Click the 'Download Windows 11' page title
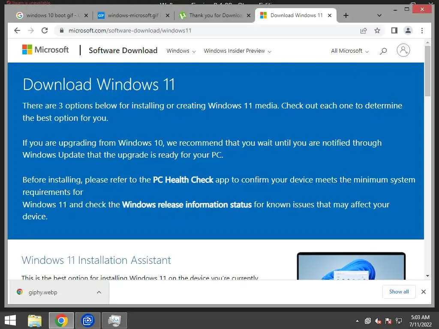 [x=99, y=84]
